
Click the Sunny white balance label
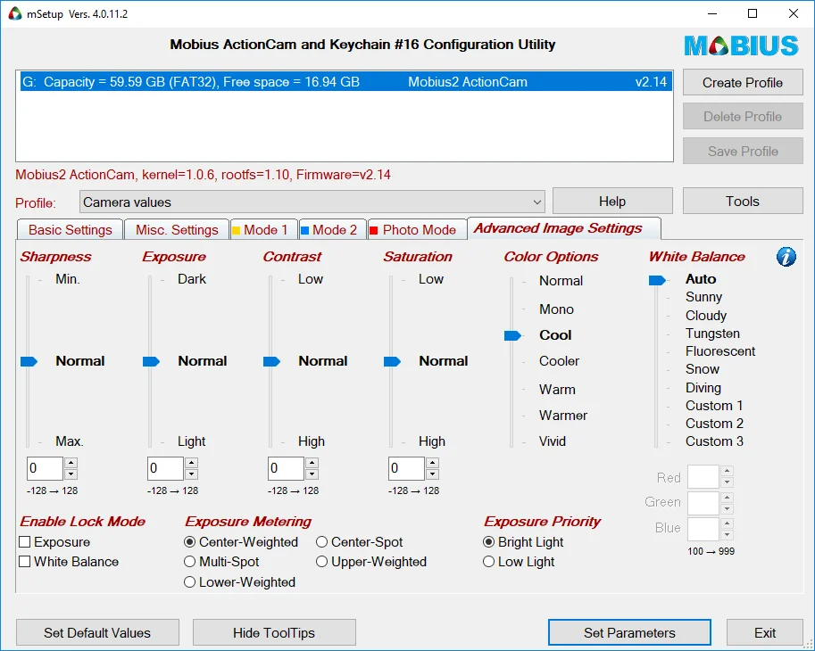(703, 297)
